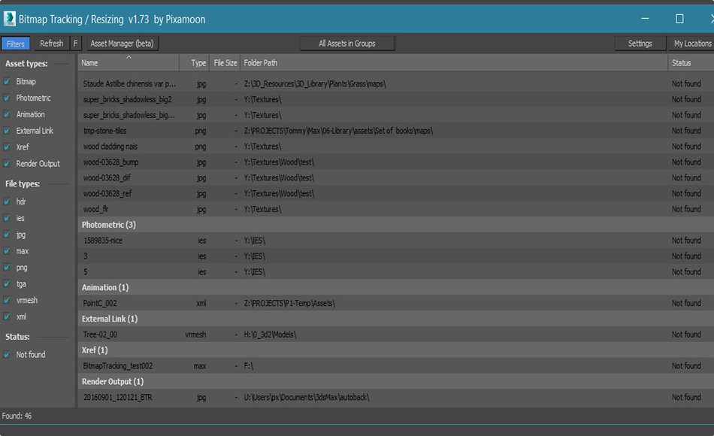Image resolution: width=714 pixels, height=436 pixels.
Task: Click All Assets in Groups
Action: coord(347,43)
